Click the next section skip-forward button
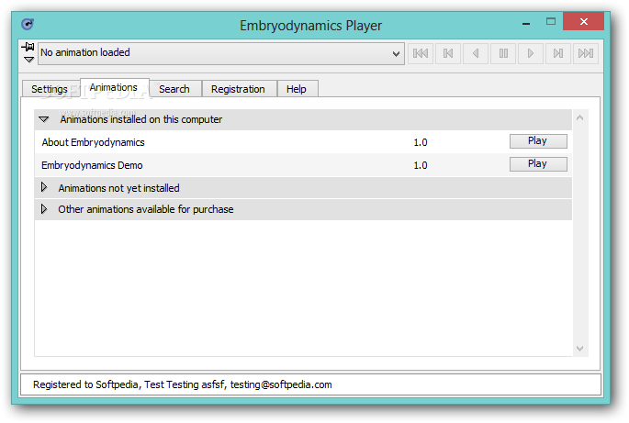 558,53
